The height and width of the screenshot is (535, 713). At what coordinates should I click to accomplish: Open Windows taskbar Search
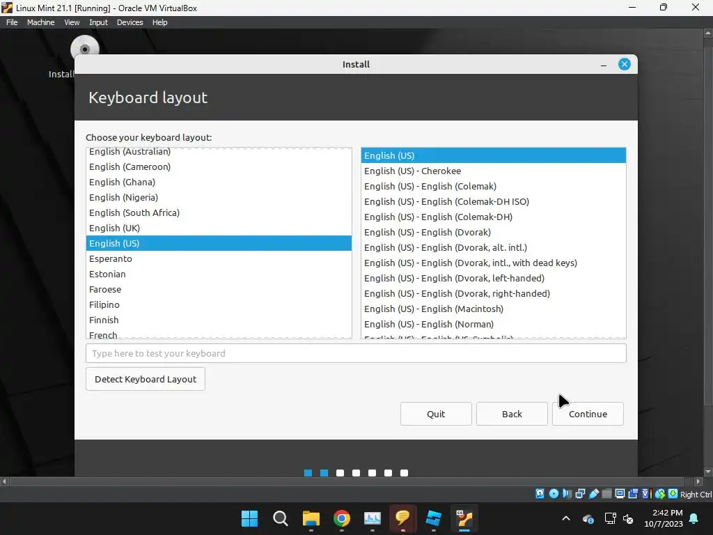(280, 518)
